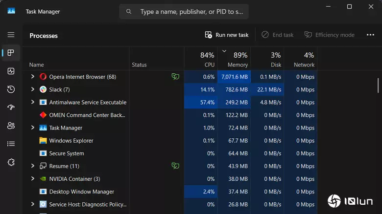The image size is (382, 214).
Task: Expand the Opera Internet Browser group
Action: click(x=33, y=77)
